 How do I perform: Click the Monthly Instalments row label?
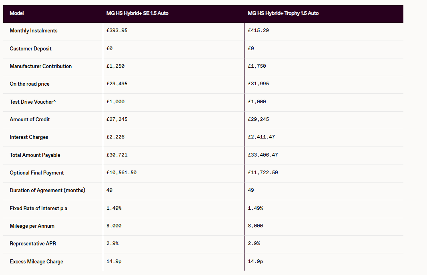(34, 31)
